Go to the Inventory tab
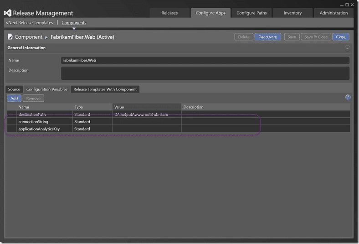 coord(292,13)
